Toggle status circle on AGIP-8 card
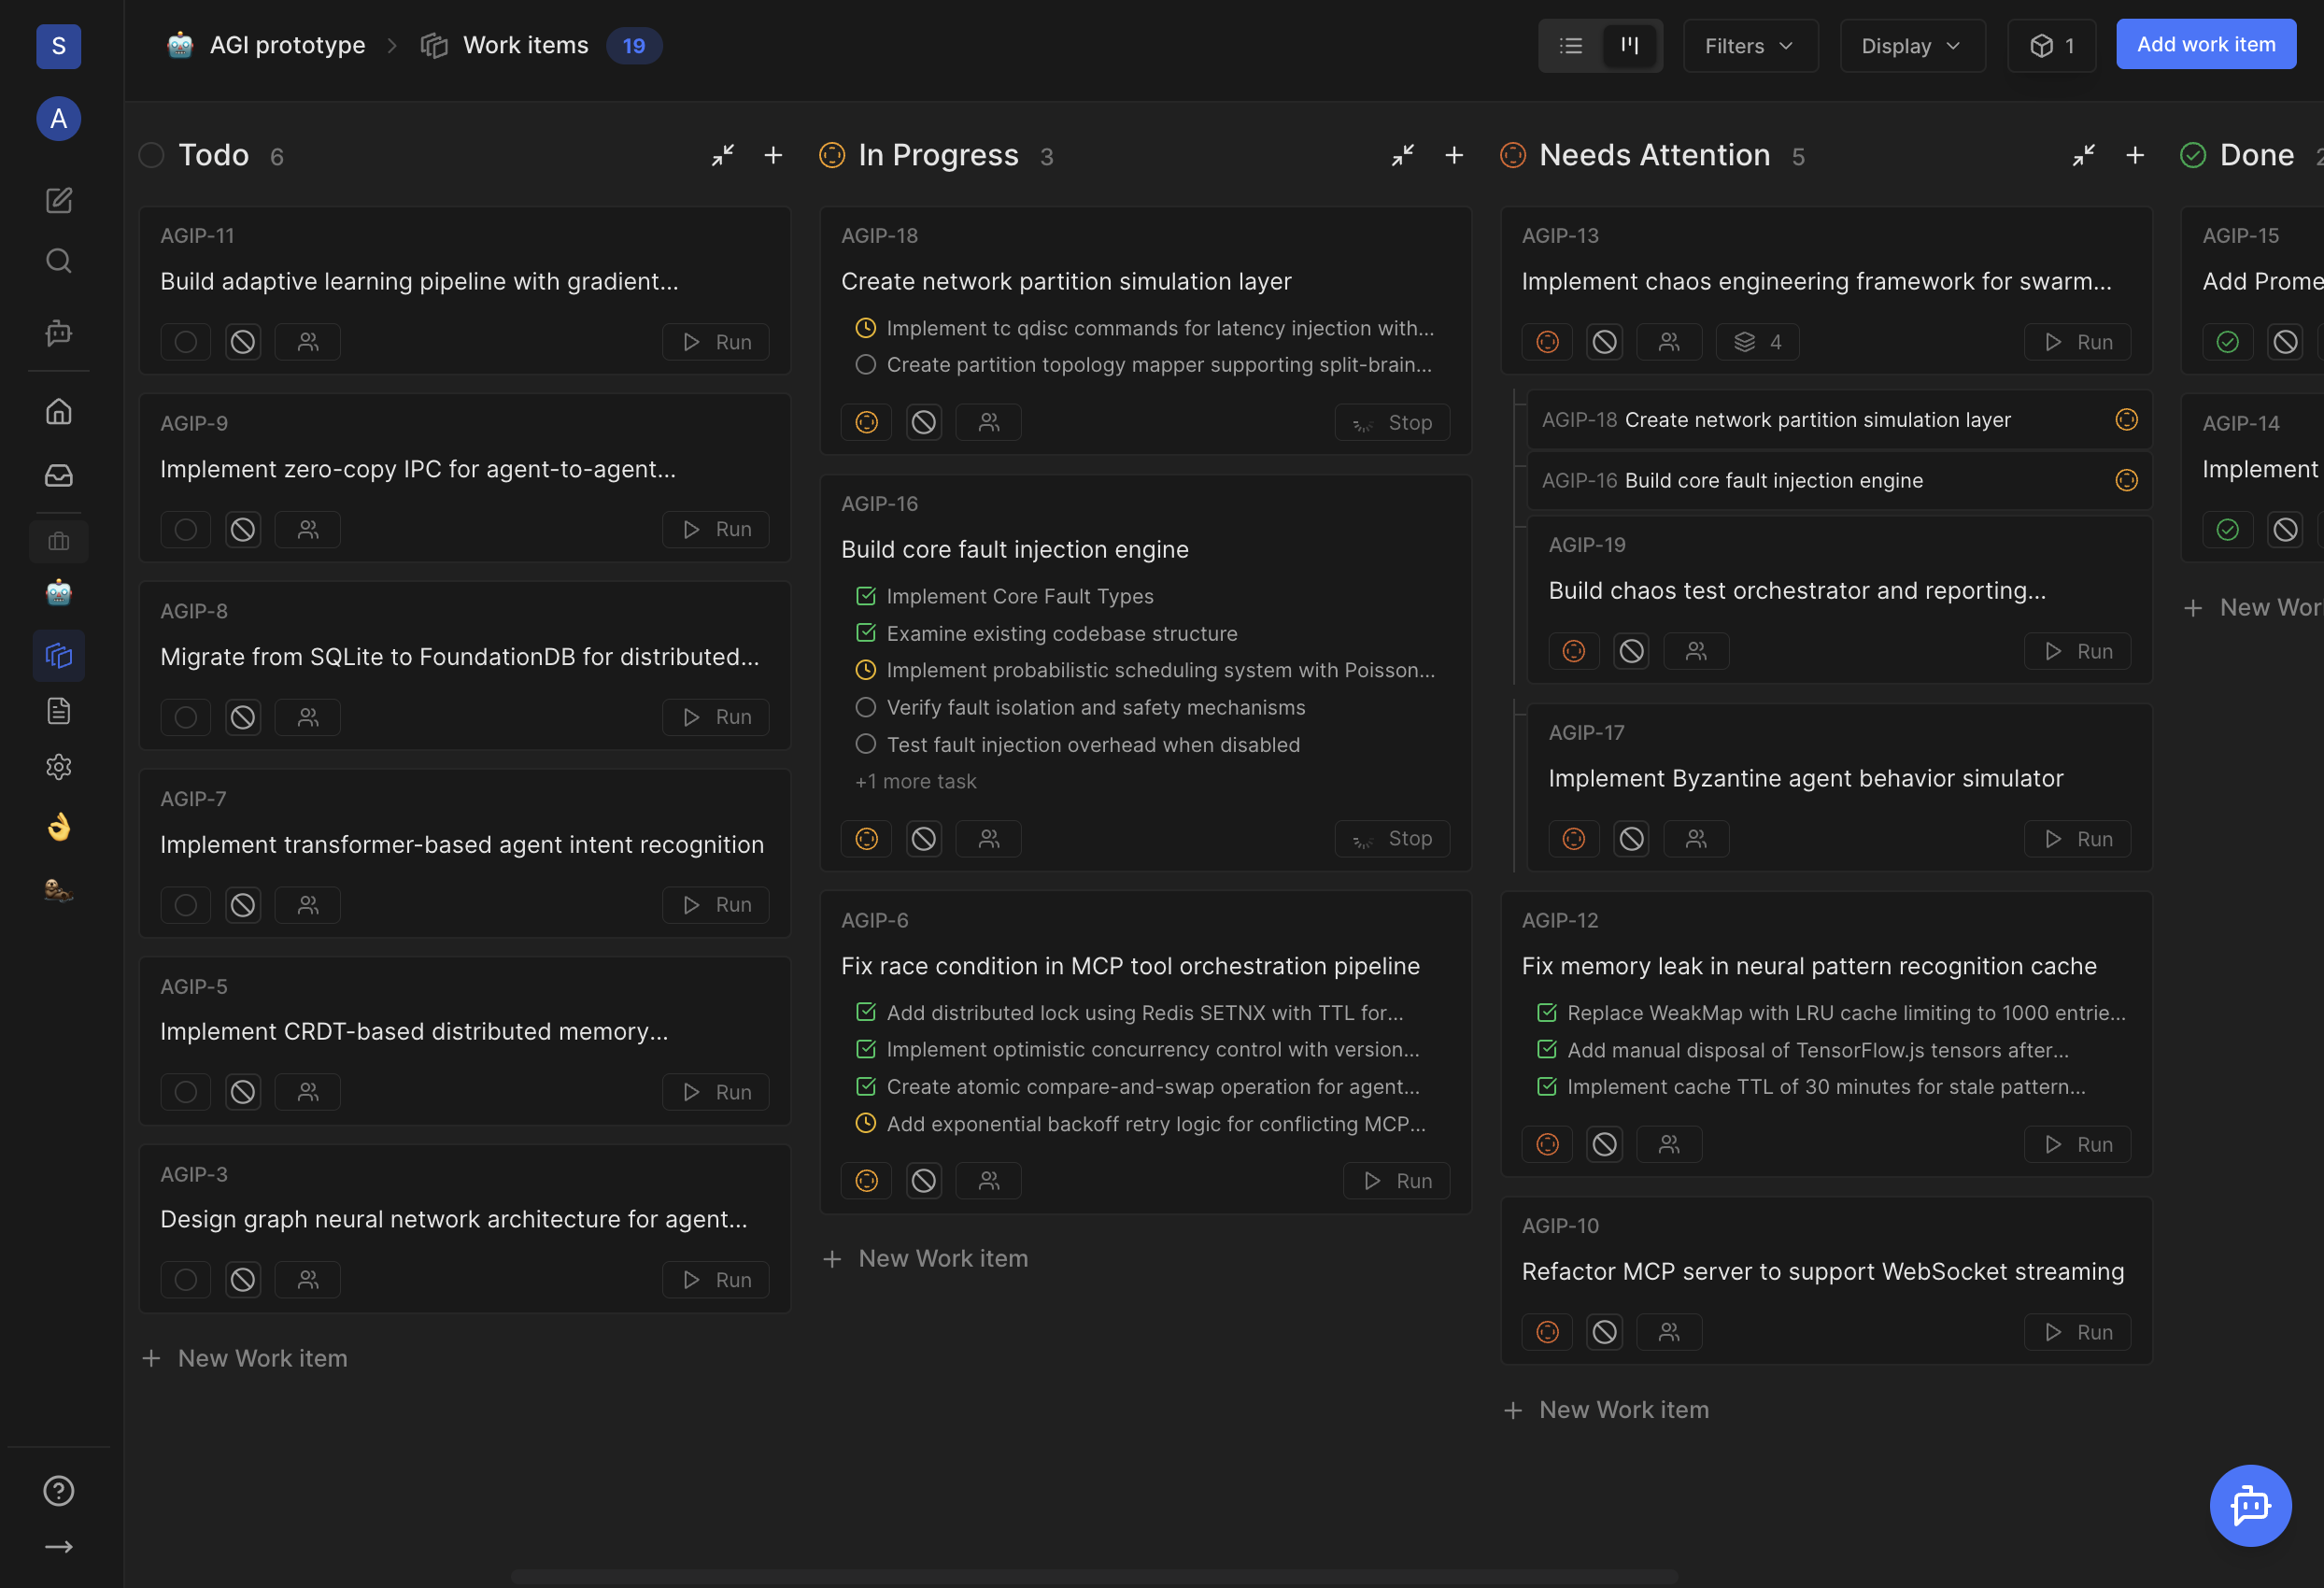Screen dimensions: 2324x1588 point(186,717)
